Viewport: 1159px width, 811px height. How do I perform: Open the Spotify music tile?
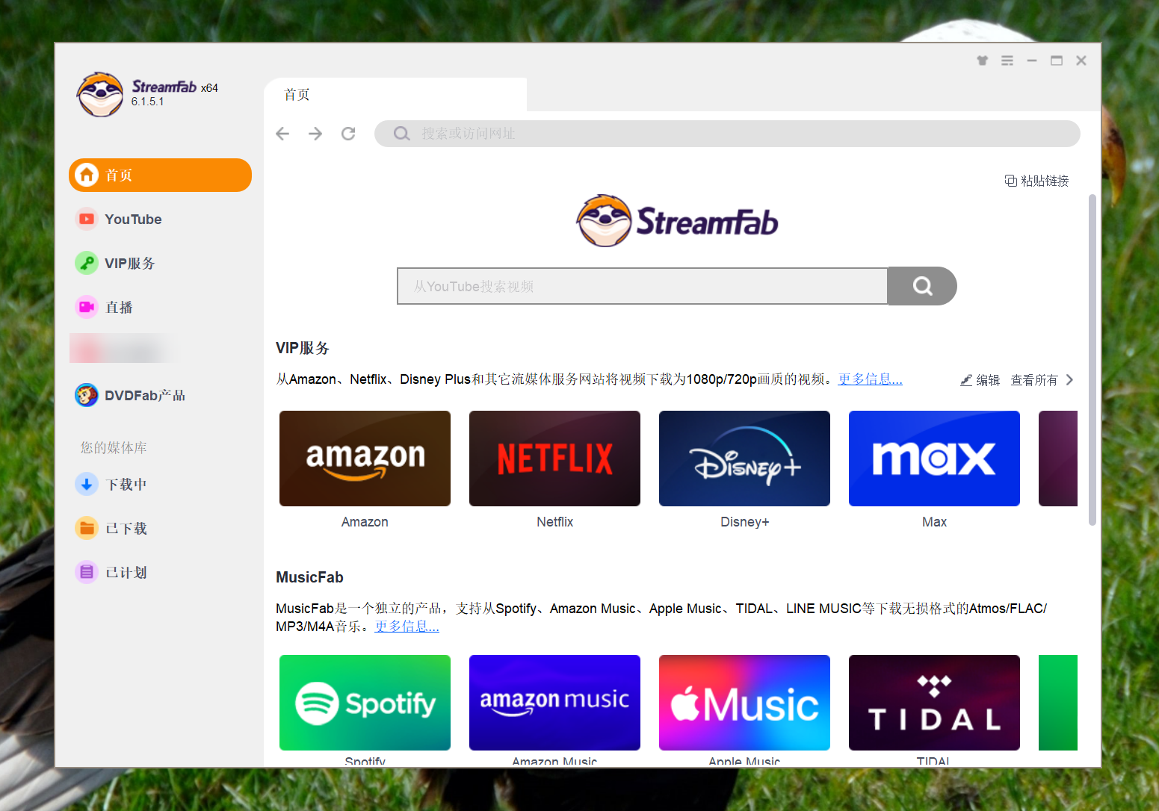coord(365,703)
